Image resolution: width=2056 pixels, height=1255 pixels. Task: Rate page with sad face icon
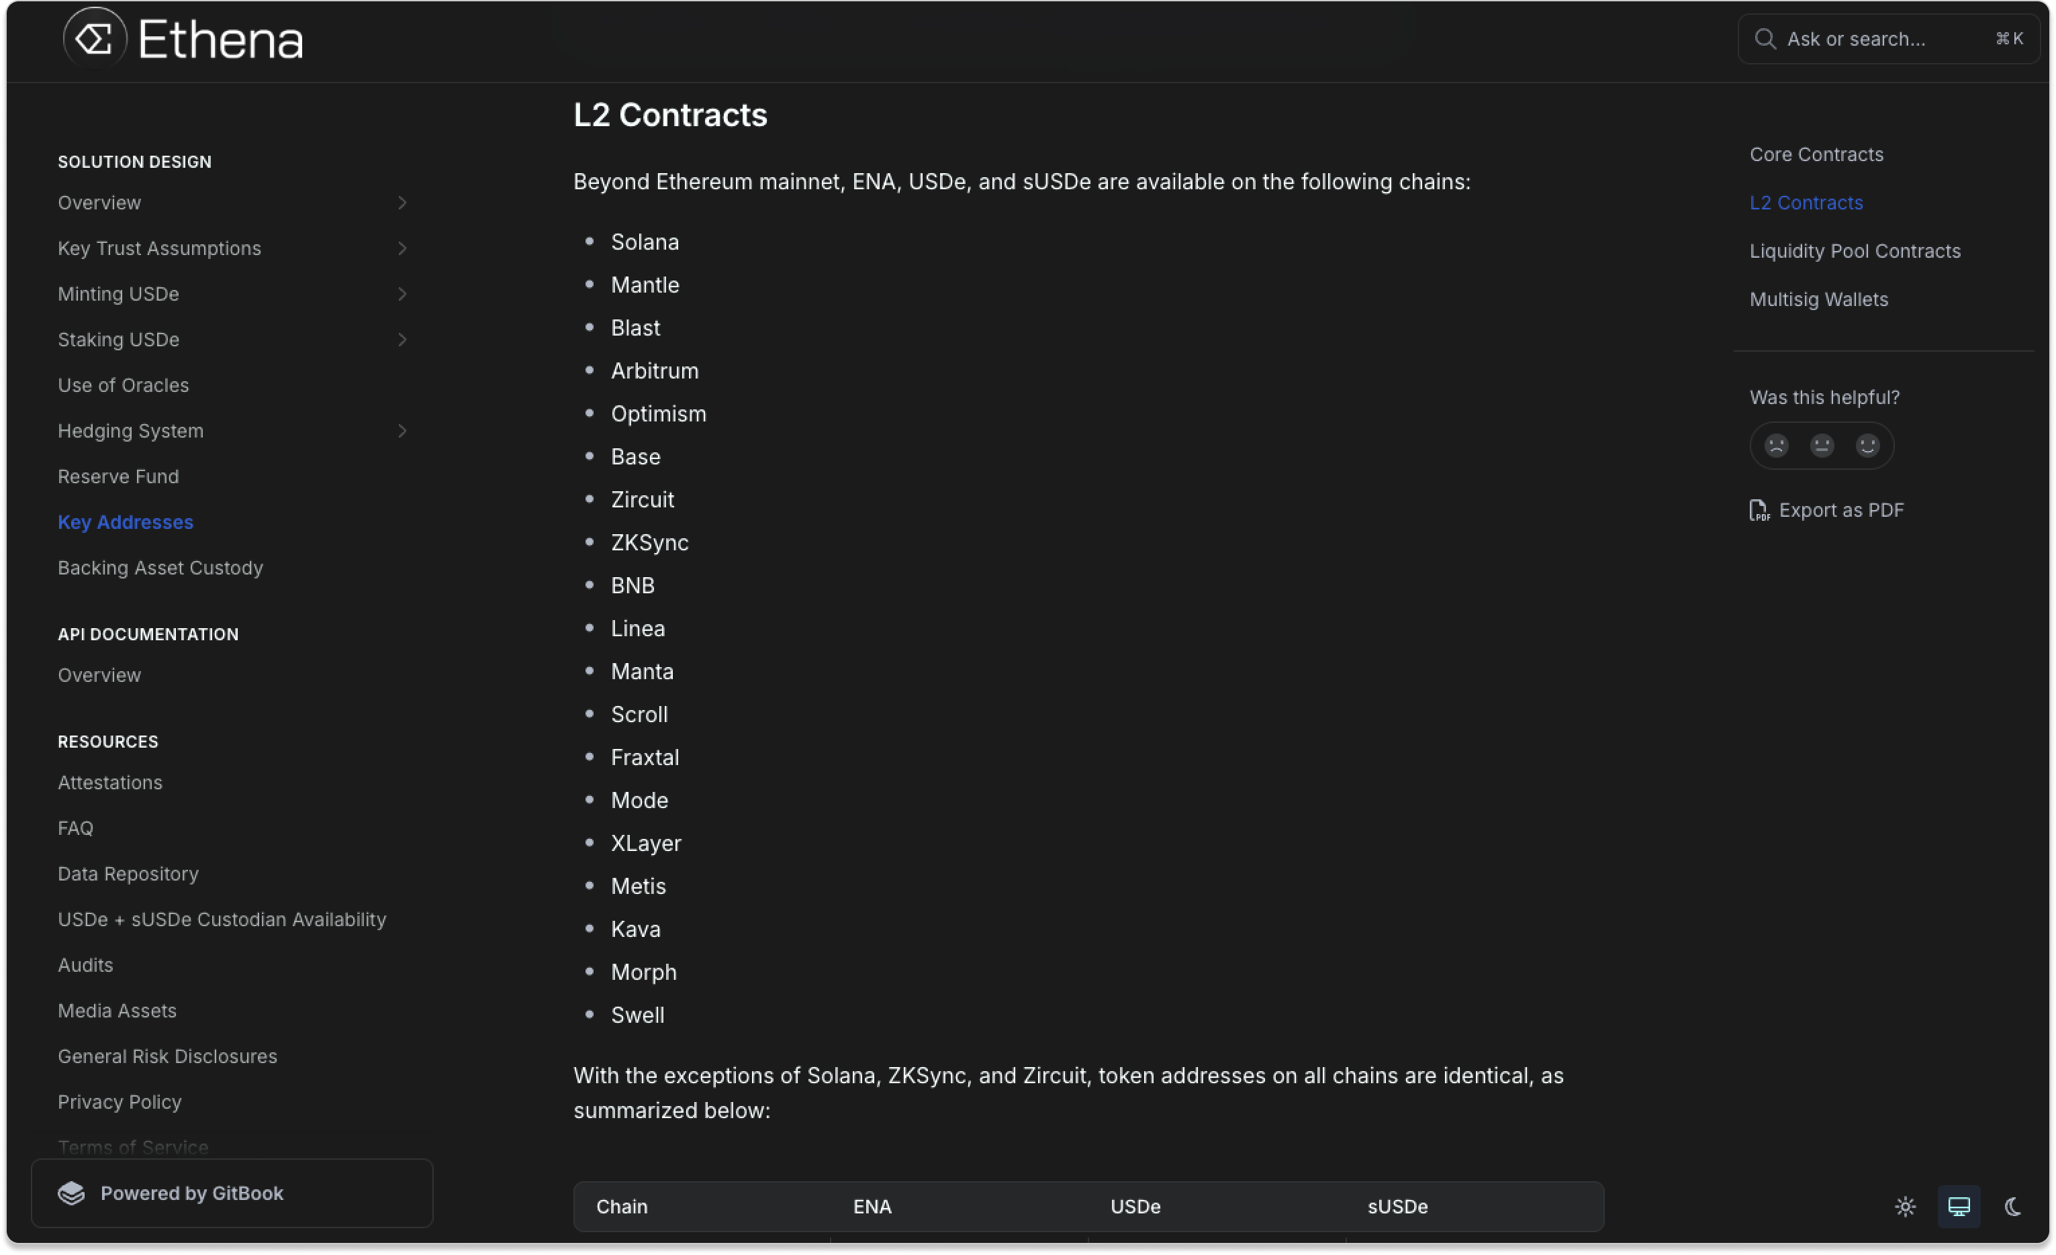[1777, 446]
